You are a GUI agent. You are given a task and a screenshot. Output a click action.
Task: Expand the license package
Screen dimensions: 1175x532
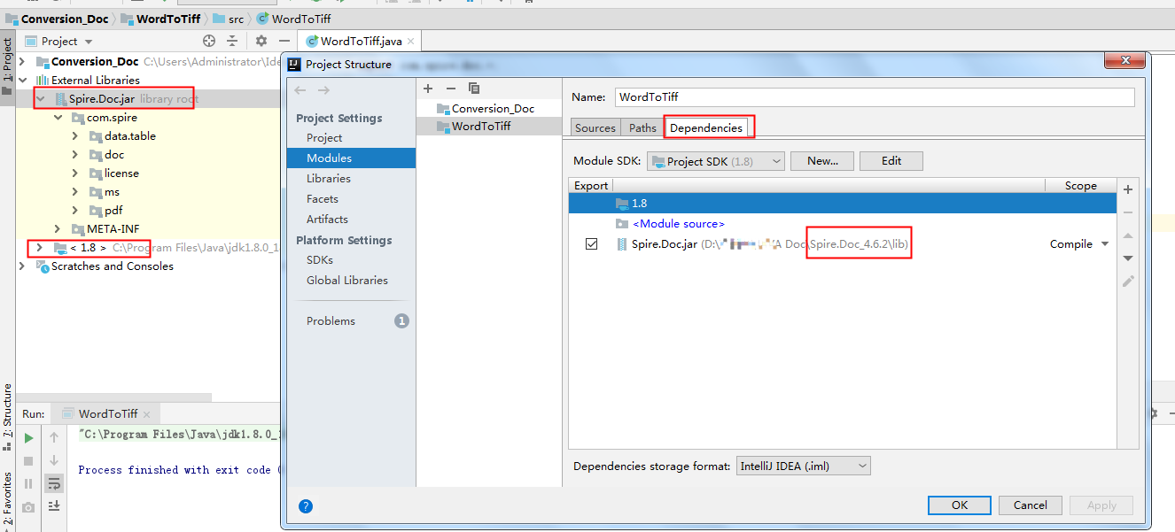tap(75, 173)
